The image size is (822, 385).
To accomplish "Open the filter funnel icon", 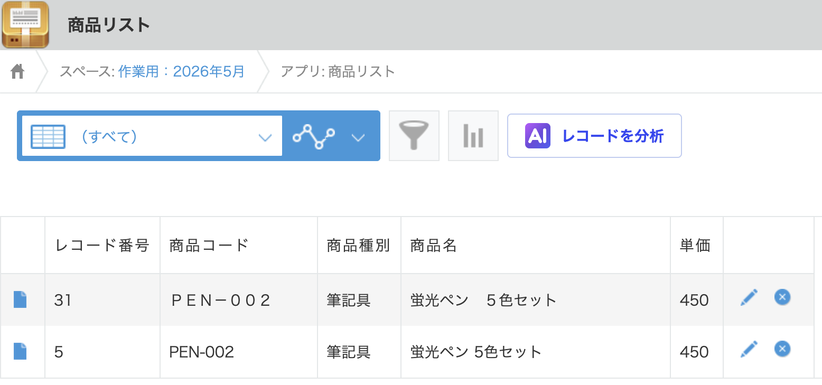I will [414, 136].
